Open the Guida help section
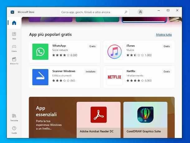The height and width of the screenshot is (143, 190). coord(14,130)
